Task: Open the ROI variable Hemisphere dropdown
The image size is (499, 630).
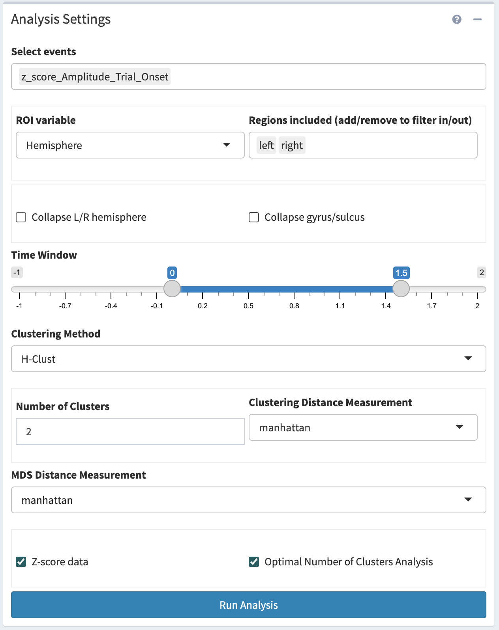Action: [x=130, y=145]
